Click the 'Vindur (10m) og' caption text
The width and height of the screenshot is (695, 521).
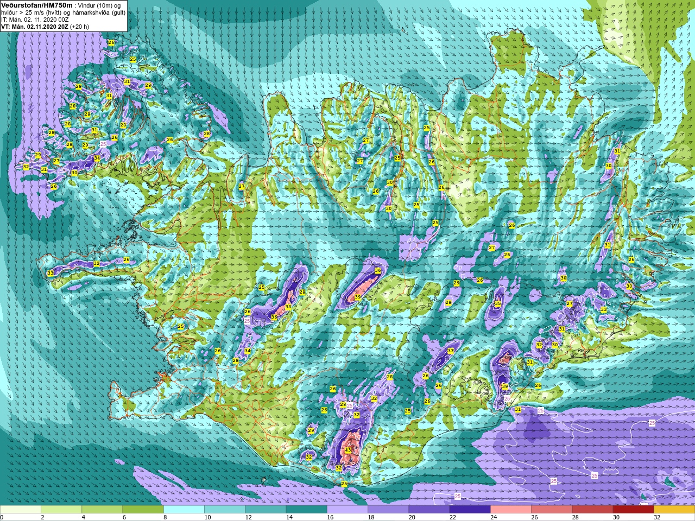[x=98, y=5]
